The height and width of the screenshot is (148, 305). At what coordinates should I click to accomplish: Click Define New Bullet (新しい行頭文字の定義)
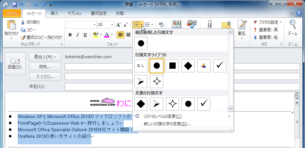point(183,124)
